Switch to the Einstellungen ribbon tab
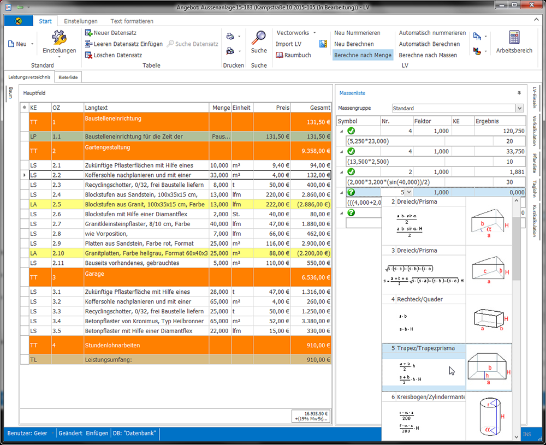 [x=81, y=21]
